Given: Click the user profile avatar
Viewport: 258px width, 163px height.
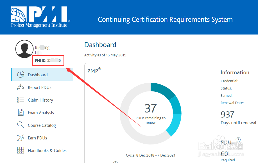Looking at the screenshot, I should click(24, 49).
